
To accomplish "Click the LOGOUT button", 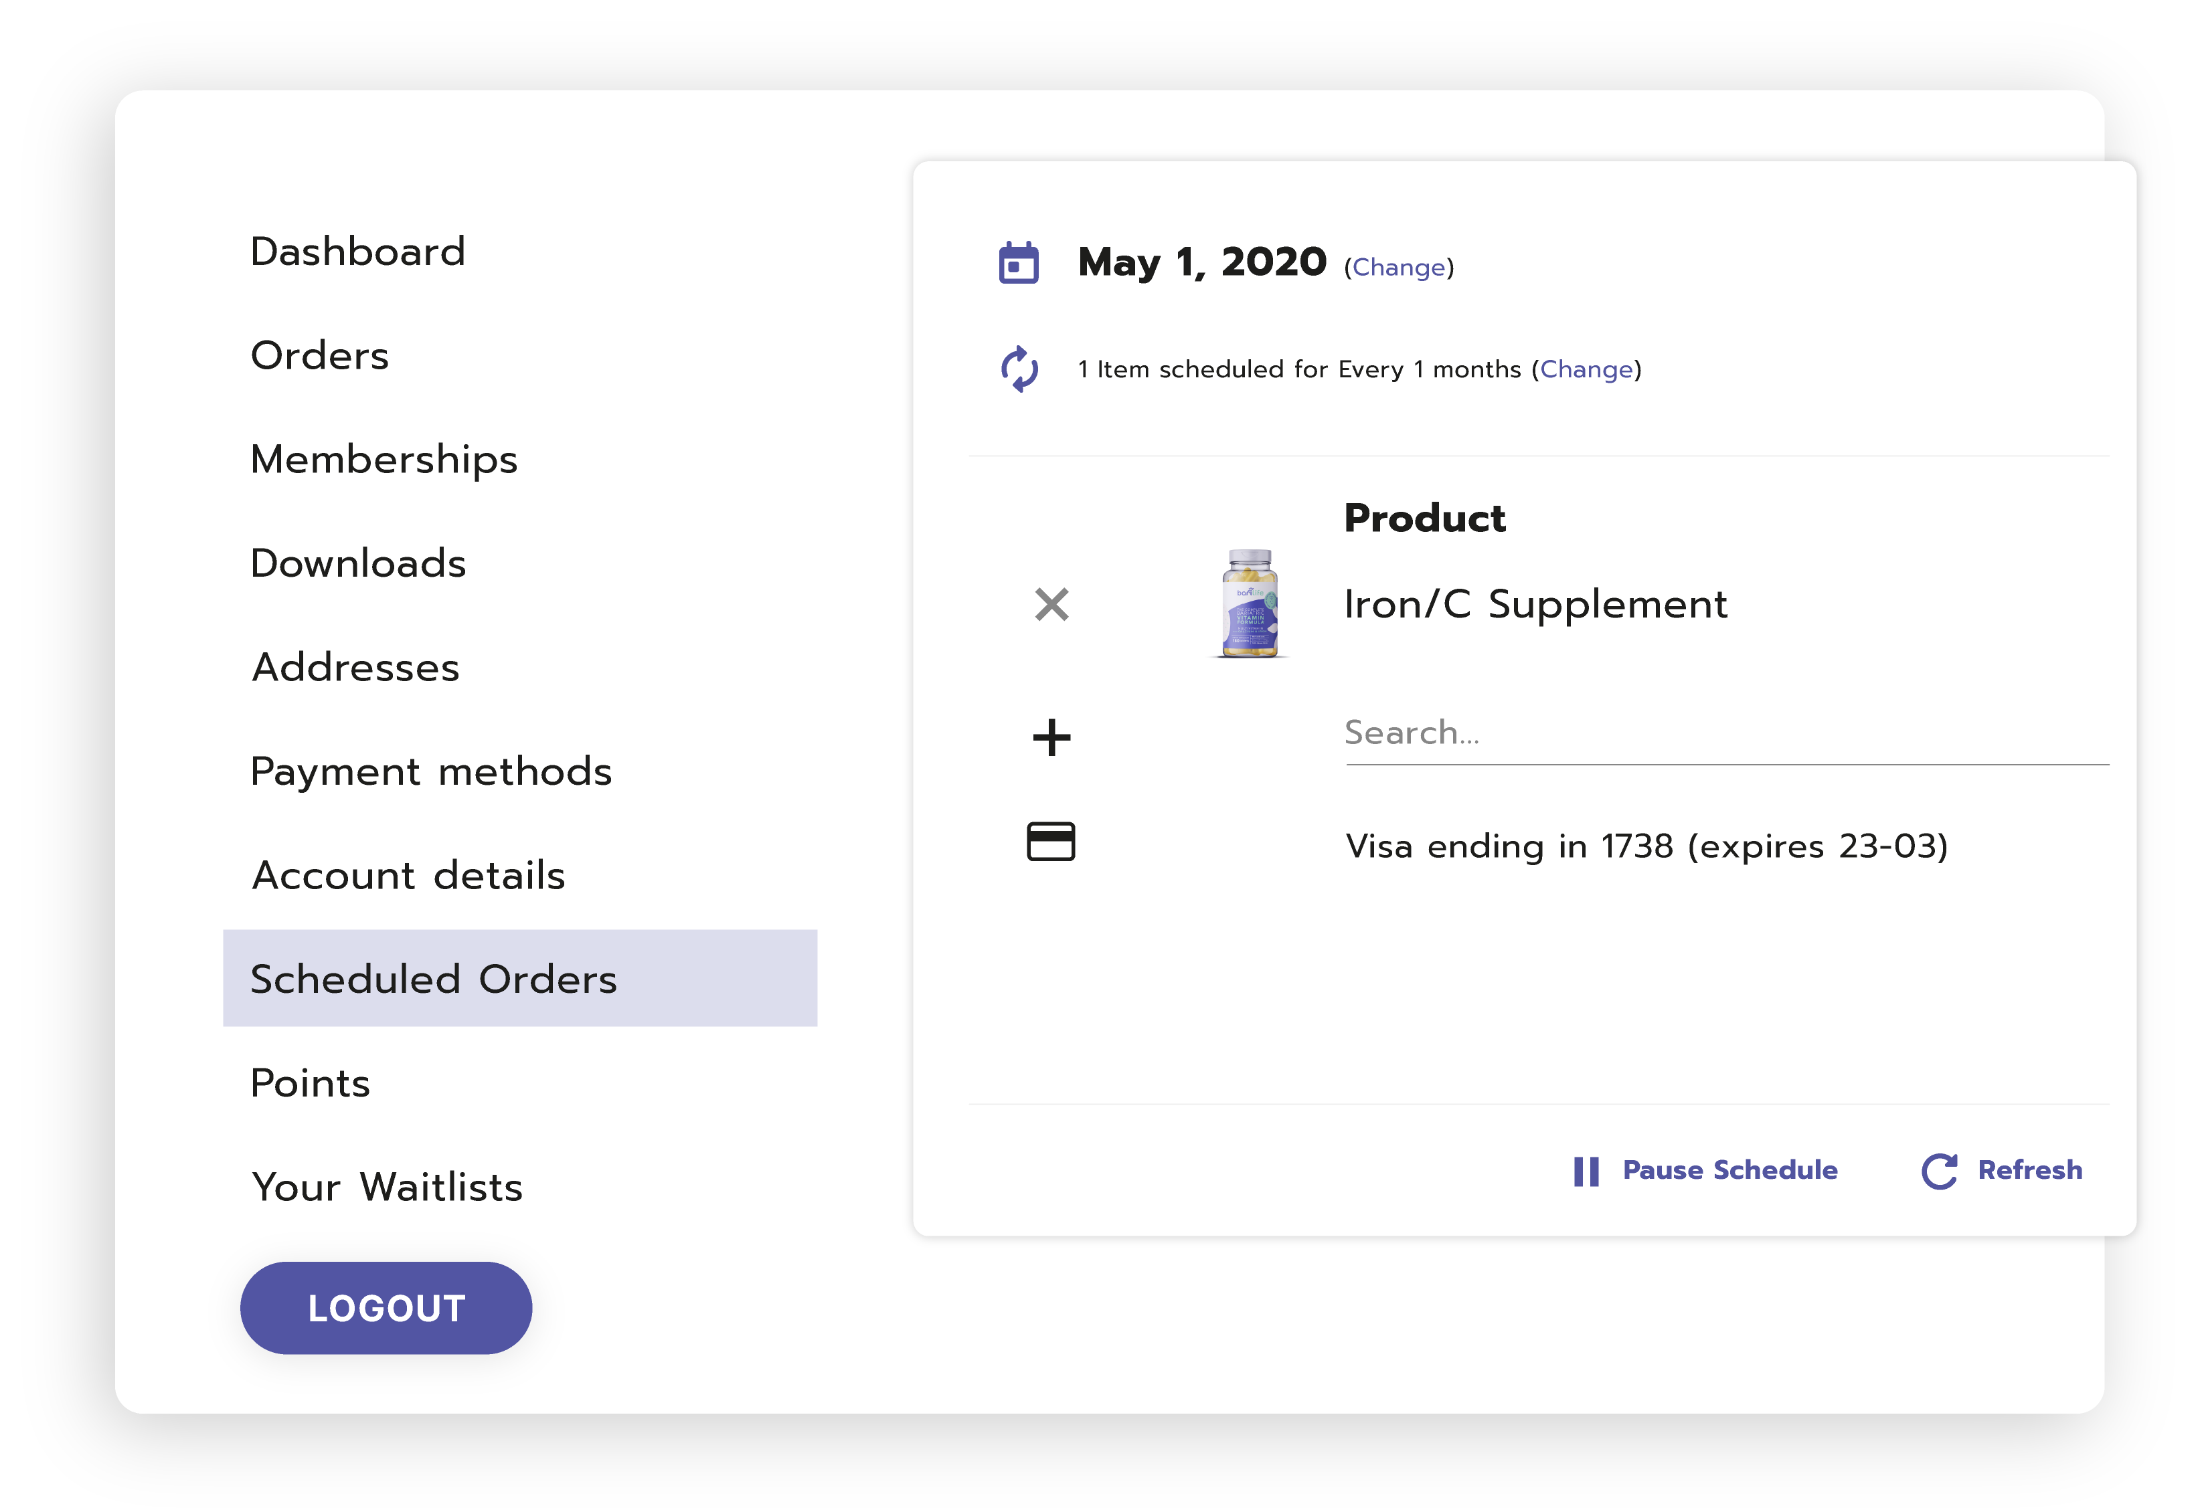I will tap(387, 1309).
